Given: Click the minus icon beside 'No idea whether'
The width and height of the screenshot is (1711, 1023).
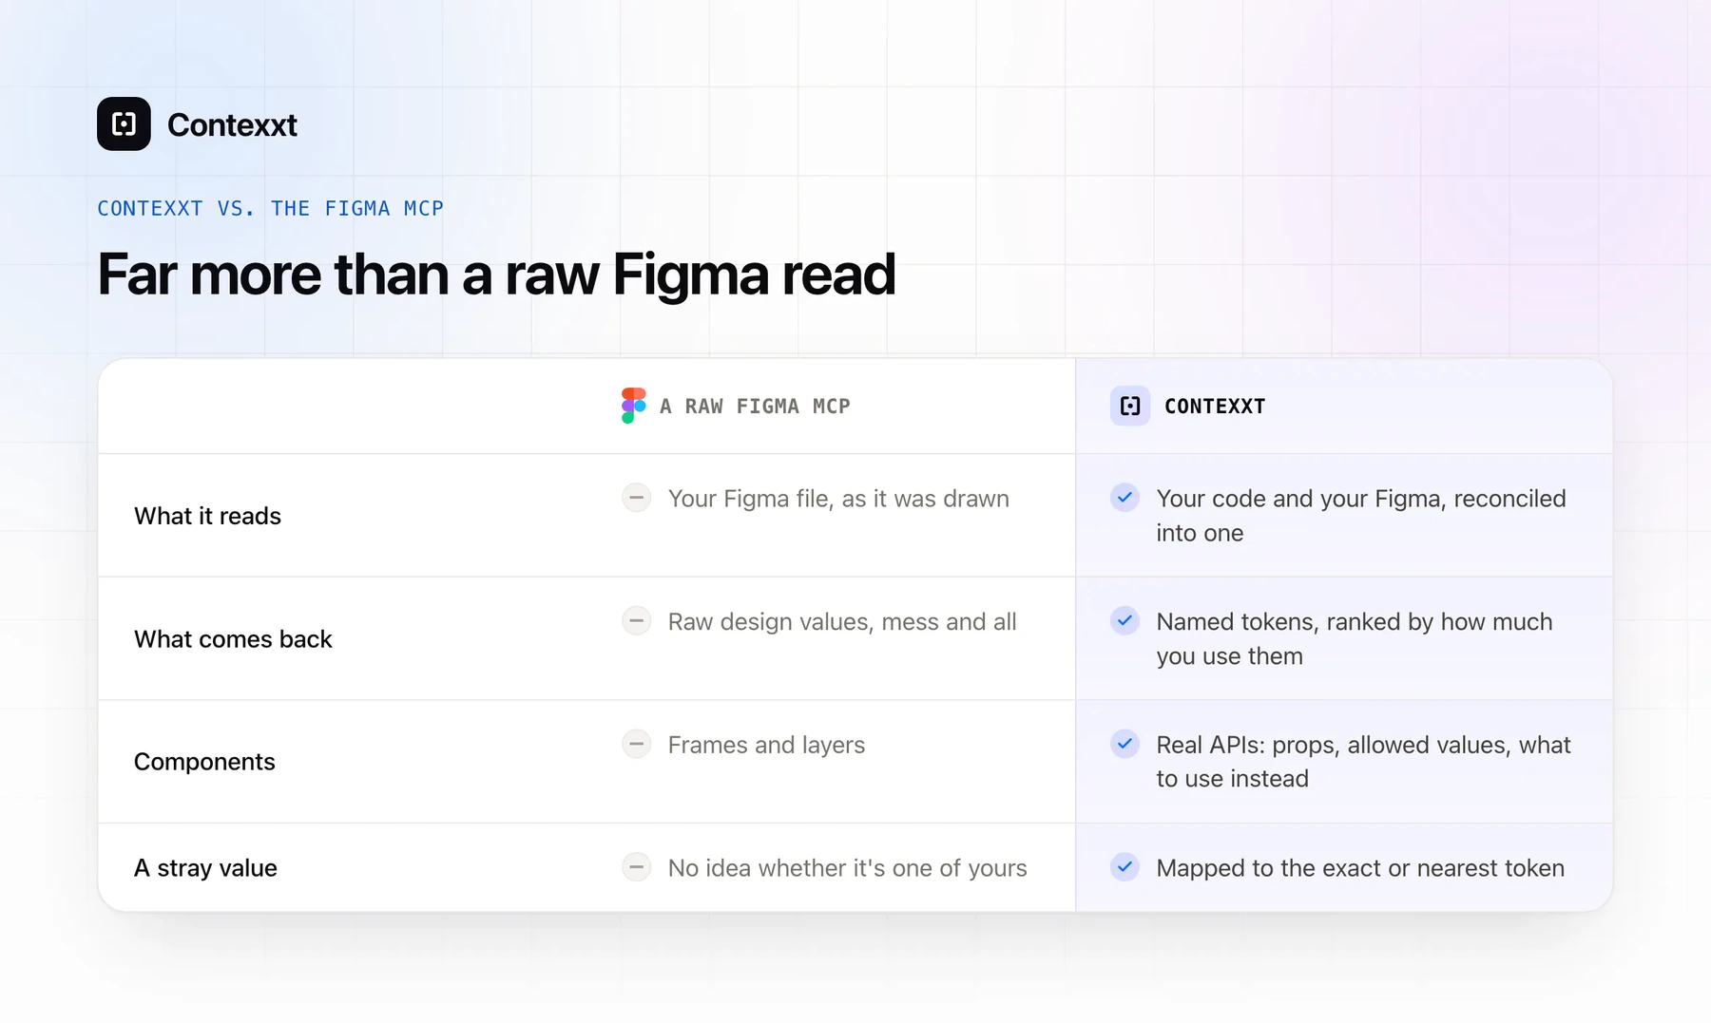Looking at the screenshot, I should point(636,866).
